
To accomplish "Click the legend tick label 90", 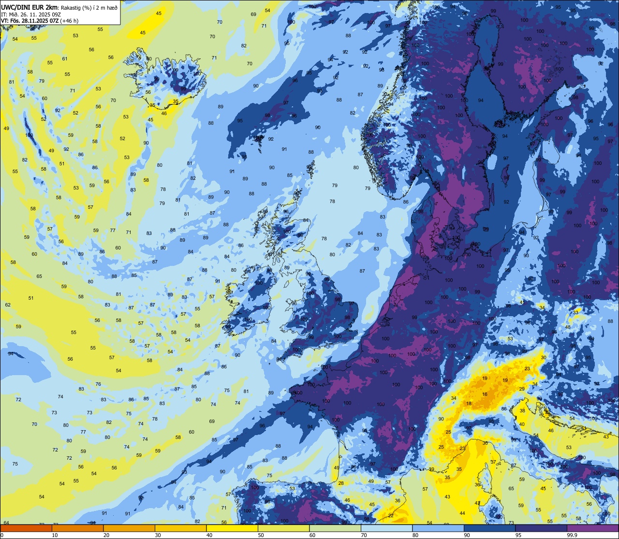I will 467,535.
